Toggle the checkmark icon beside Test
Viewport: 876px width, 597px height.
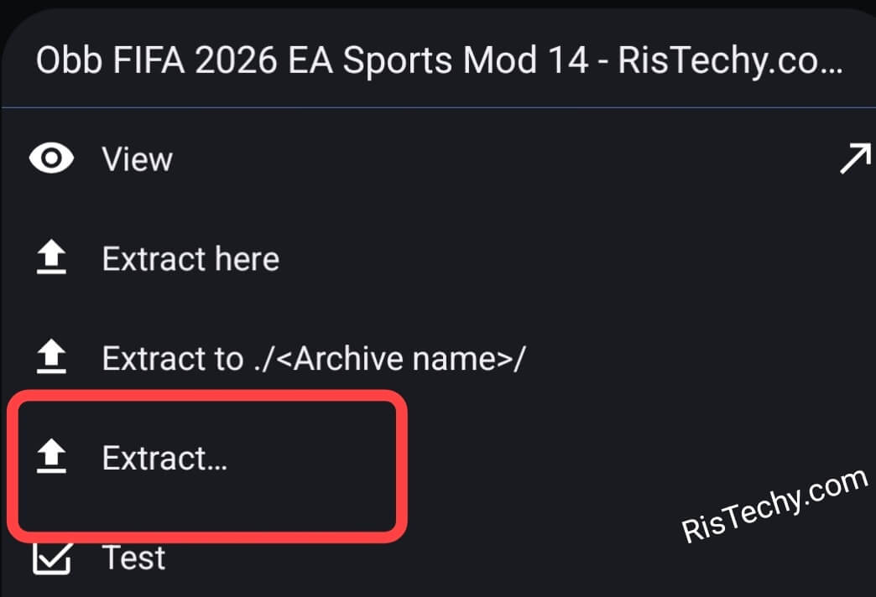pos(52,558)
